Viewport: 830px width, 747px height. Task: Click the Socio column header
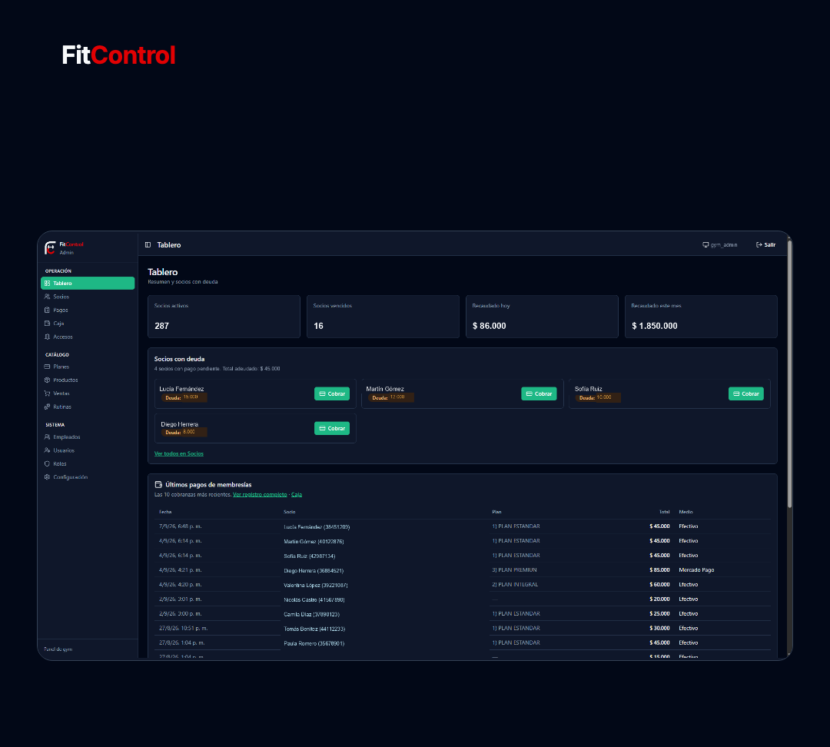point(290,512)
